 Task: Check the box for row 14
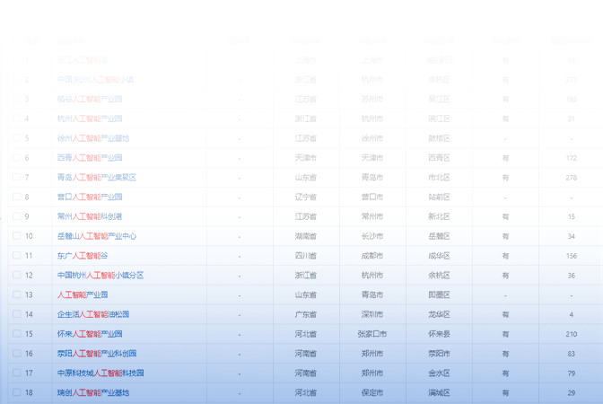tap(16, 314)
